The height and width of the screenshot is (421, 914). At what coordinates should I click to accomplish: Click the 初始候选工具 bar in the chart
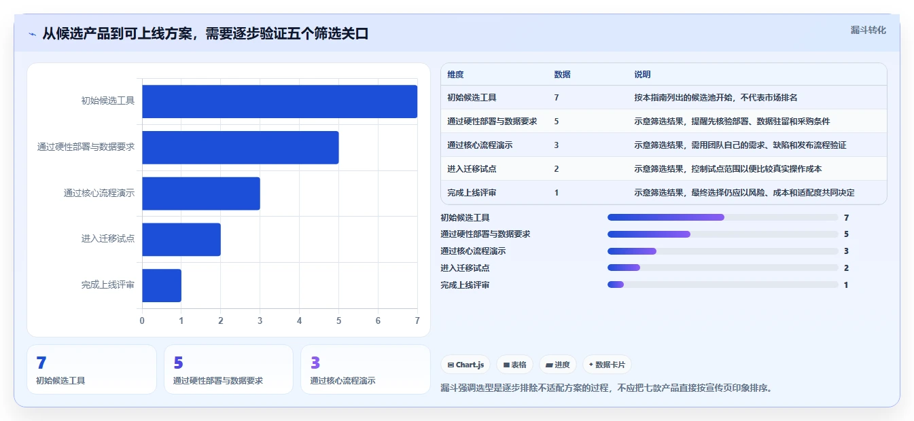280,101
